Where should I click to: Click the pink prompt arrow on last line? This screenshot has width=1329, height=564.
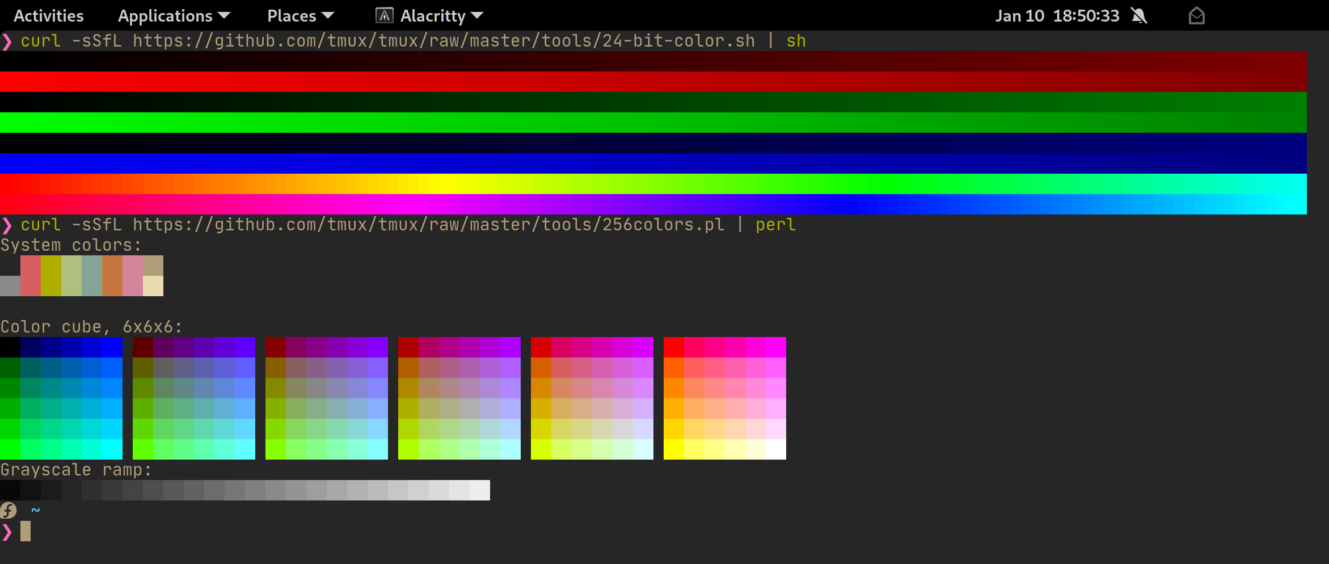point(6,532)
